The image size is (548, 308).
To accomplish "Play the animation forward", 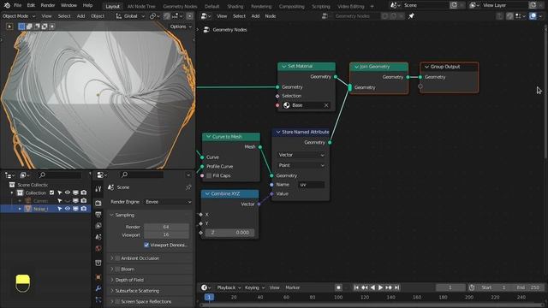I will coord(380,287).
